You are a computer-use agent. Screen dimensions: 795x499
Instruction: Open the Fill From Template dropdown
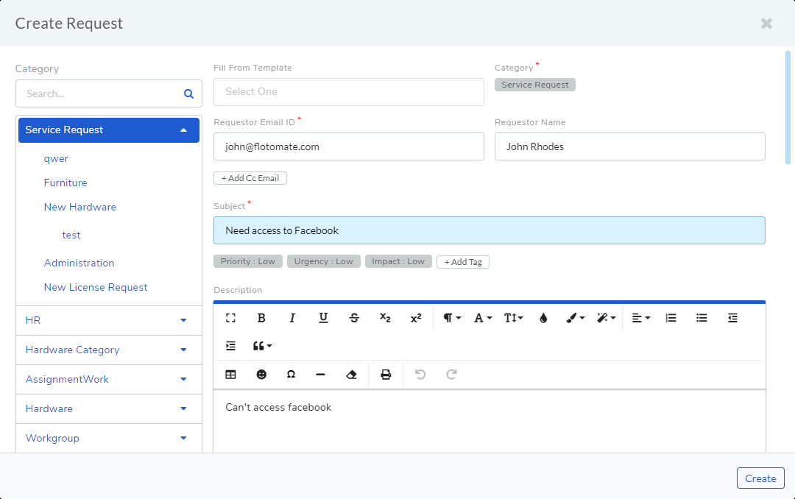[349, 92]
